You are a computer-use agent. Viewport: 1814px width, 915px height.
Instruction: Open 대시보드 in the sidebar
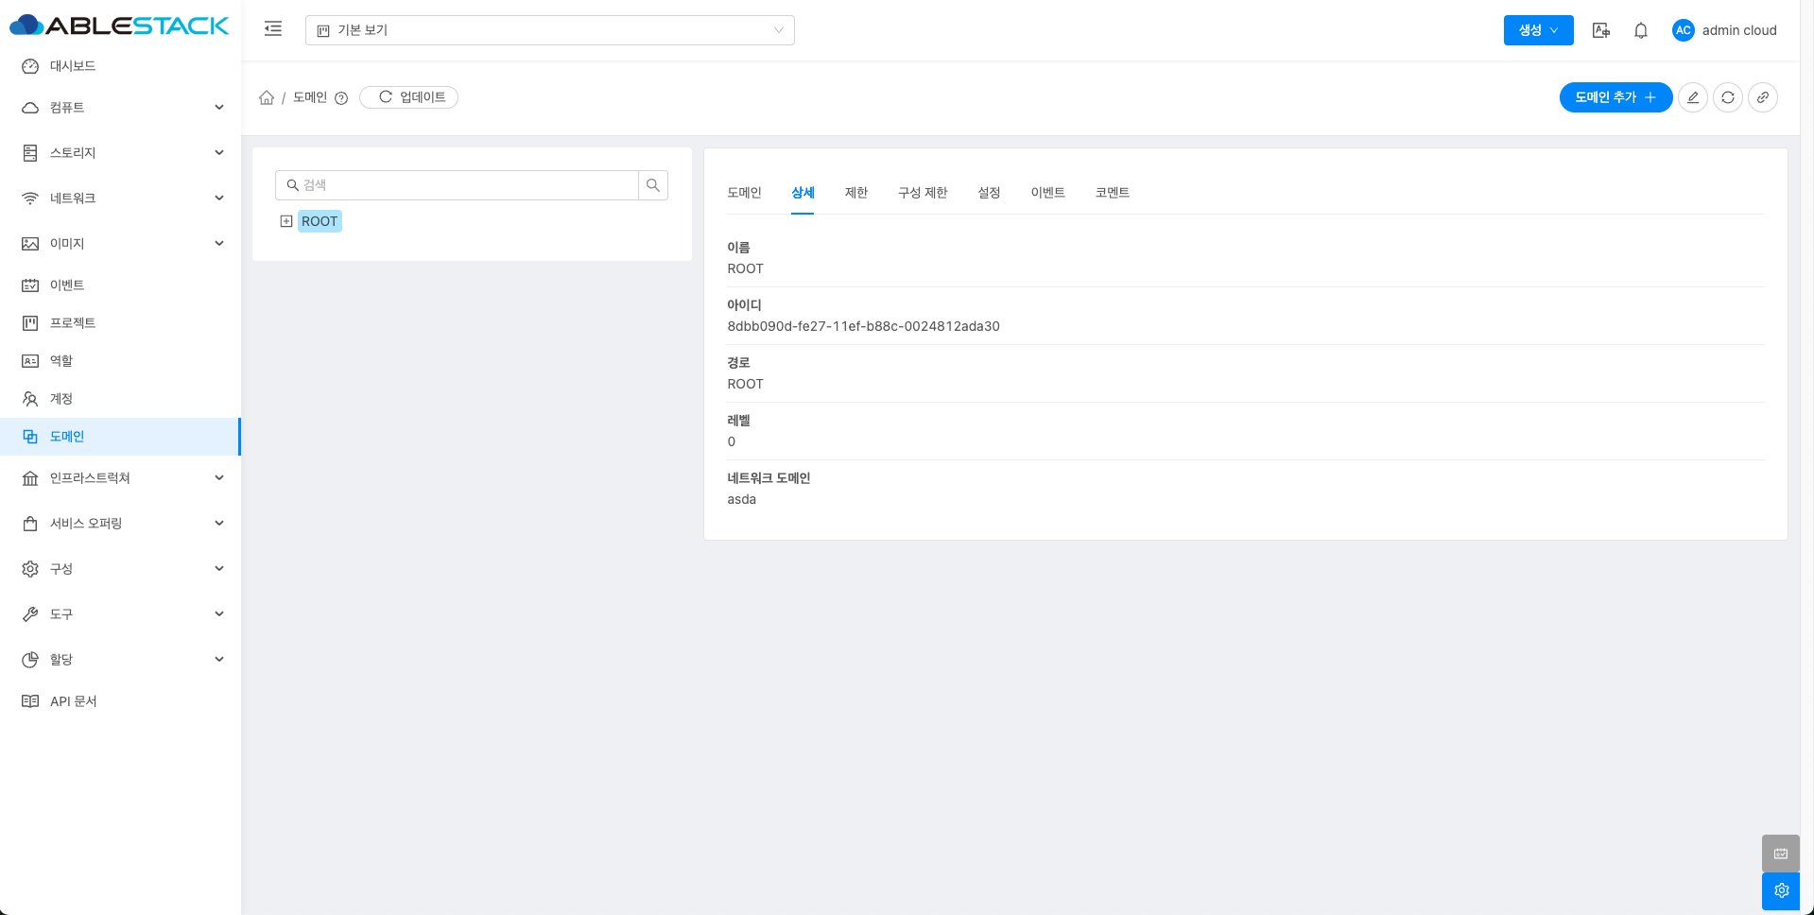click(73, 66)
